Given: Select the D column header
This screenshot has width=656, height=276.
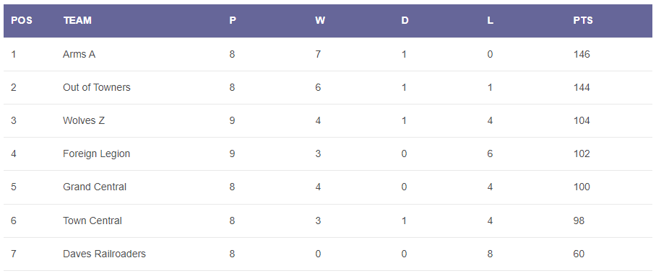Looking at the screenshot, I should click(x=405, y=20).
